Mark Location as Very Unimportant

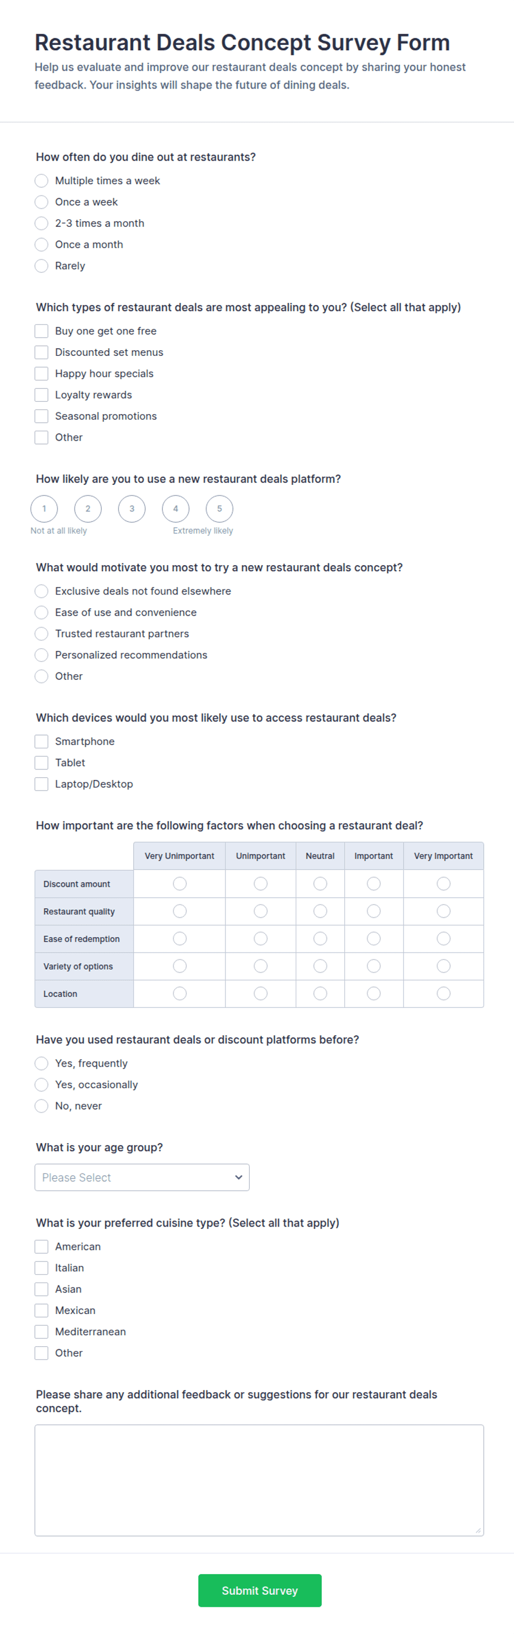click(180, 994)
